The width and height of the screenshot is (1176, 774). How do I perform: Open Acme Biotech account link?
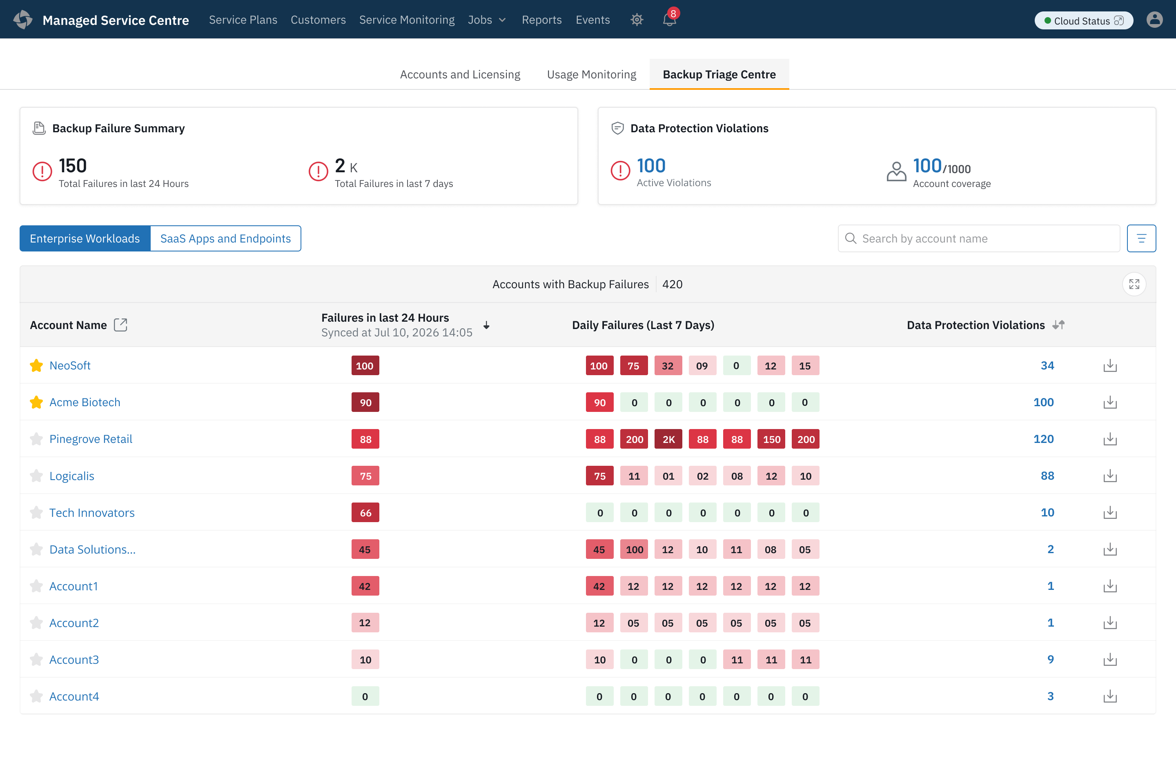tap(85, 402)
